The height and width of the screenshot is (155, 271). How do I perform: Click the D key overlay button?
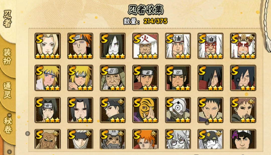[28, 134]
